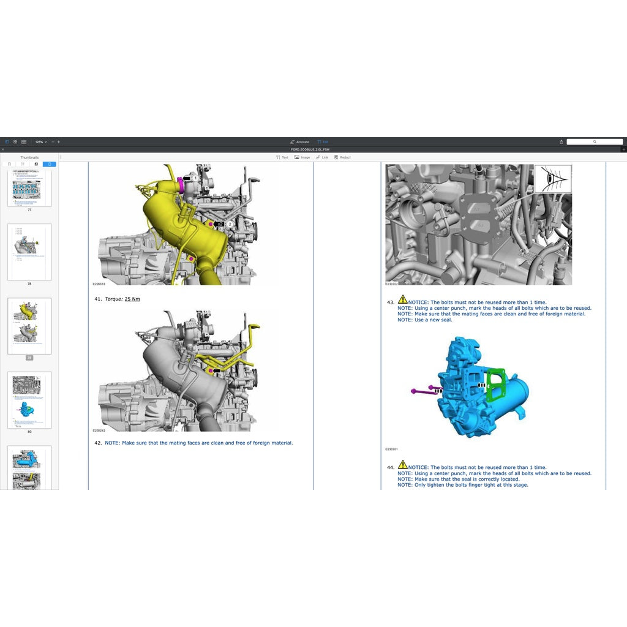The image size is (627, 627).
Task: Select the Edit tab
Action: pyautogui.click(x=325, y=141)
